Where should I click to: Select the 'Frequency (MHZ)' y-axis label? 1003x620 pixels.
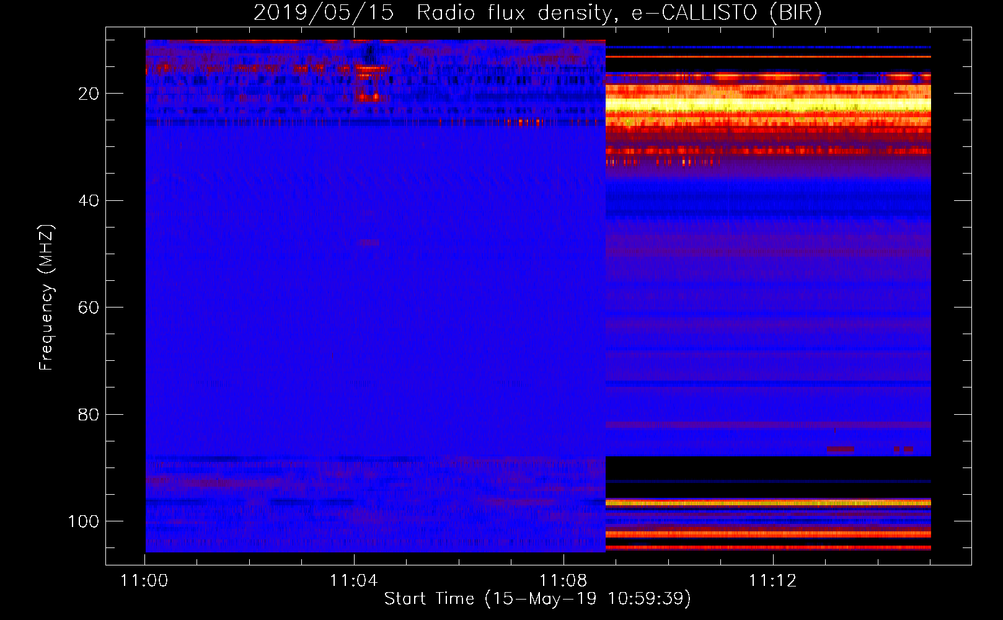point(46,298)
